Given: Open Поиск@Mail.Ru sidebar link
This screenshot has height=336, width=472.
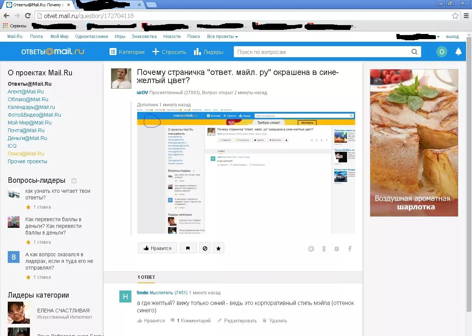Looking at the screenshot, I should (x=26, y=154).
